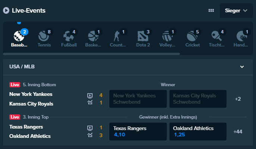The height and width of the screenshot is (149, 256).
Task: Click Live badge of 5. Inning Bottom
Action: [15, 85]
